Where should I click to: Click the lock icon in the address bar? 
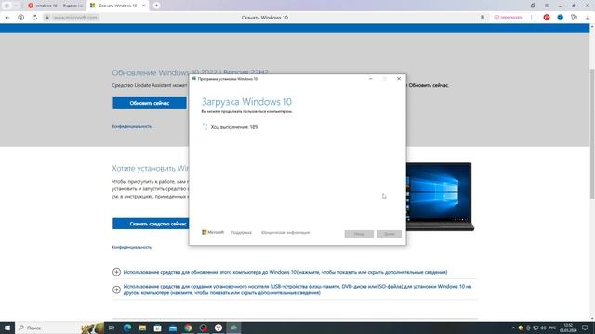point(47,18)
